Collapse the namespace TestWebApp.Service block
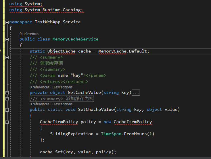This screenshot has height=159, width=211. click(x=7, y=22)
